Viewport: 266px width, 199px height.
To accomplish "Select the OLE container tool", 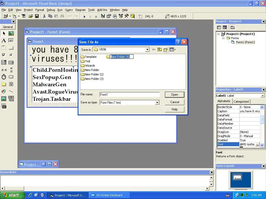I will coord(4,106).
